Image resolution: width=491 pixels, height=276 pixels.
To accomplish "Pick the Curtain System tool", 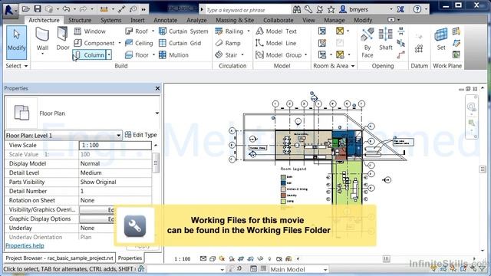I will coord(183,31).
